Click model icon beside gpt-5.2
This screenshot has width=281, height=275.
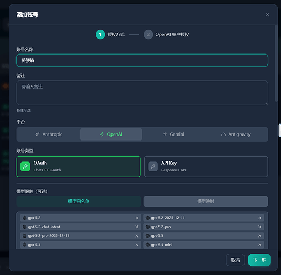(x=25, y=218)
